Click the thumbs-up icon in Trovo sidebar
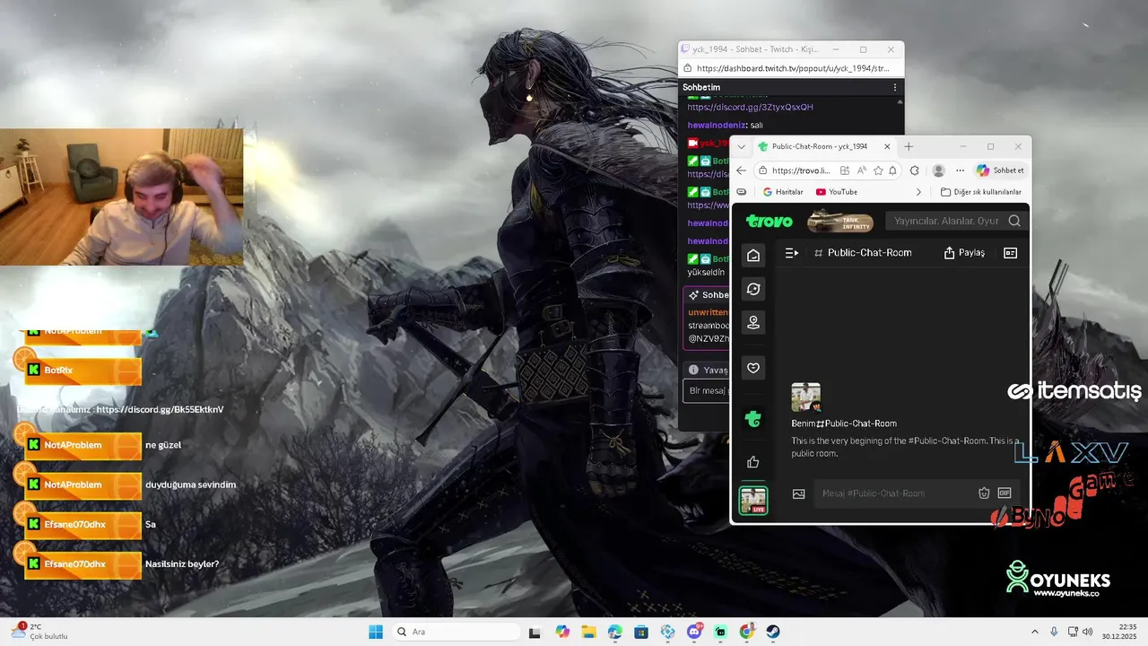 [753, 462]
